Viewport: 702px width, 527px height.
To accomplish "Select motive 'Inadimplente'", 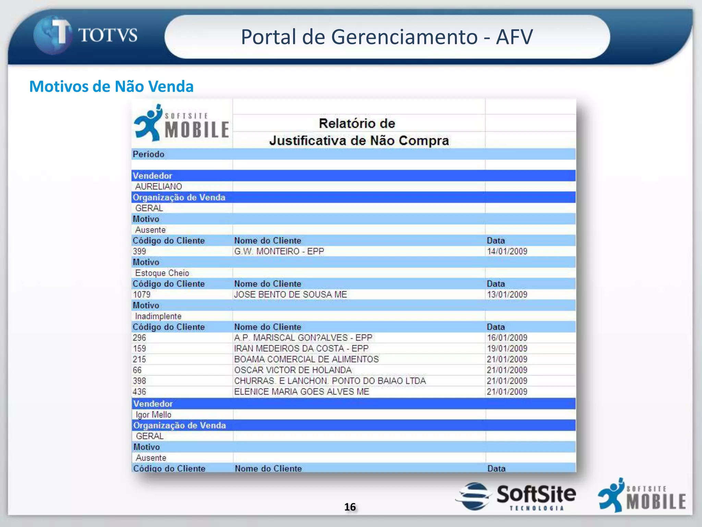I will 158,316.
